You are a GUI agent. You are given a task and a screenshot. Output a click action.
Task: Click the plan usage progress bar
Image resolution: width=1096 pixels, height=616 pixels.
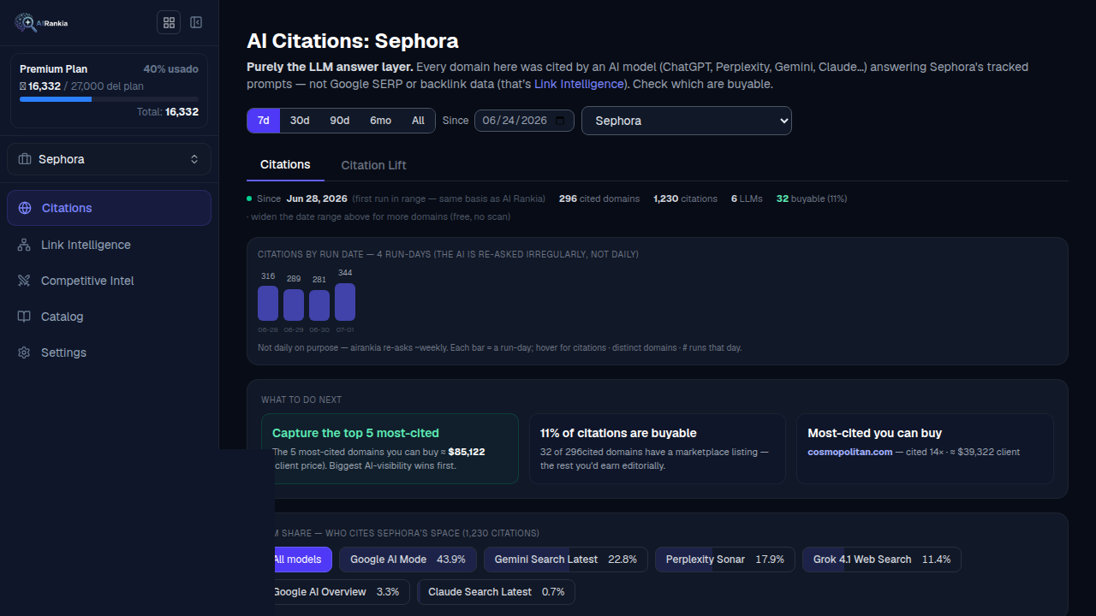[x=109, y=99]
